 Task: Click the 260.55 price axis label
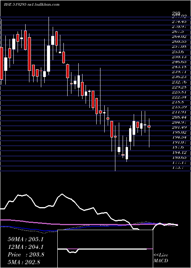179,41
